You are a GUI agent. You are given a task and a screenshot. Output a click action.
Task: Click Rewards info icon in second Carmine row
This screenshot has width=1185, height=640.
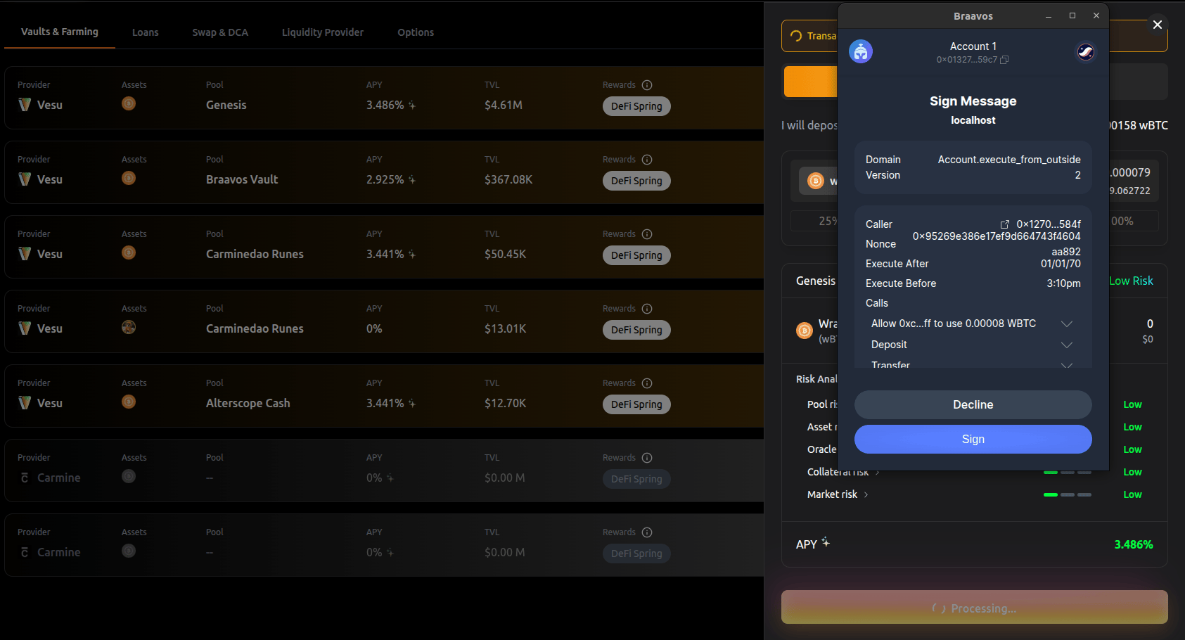coord(647,532)
